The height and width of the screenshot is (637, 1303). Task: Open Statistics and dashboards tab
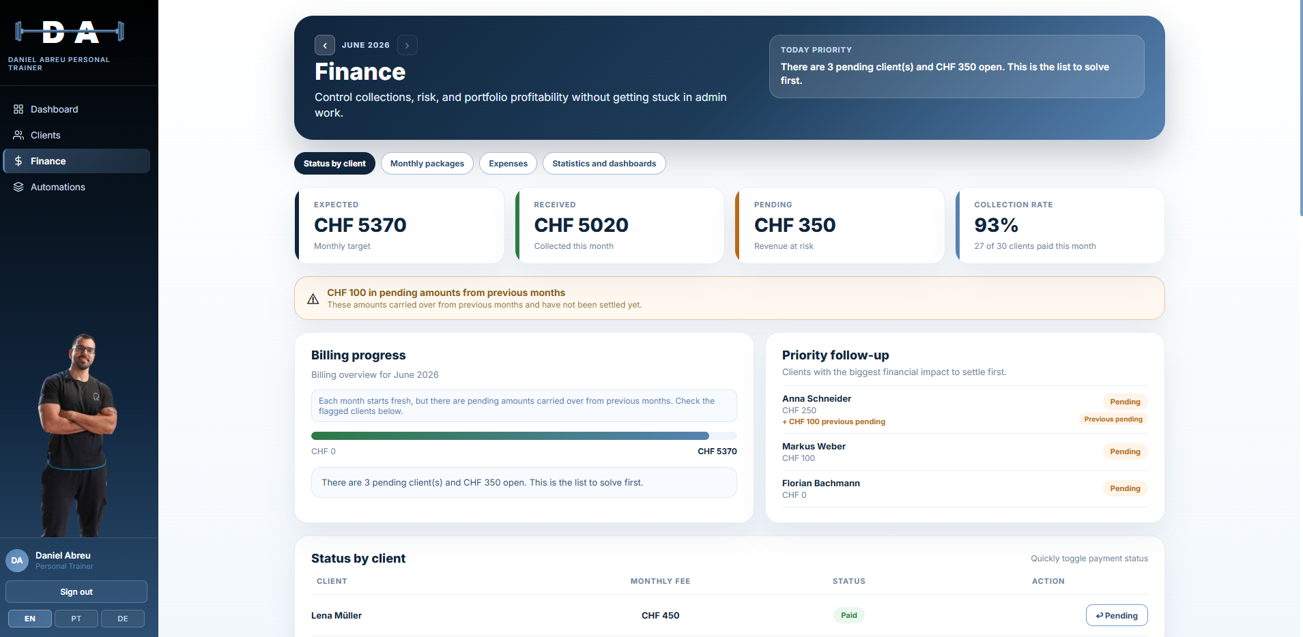pos(604,164)
